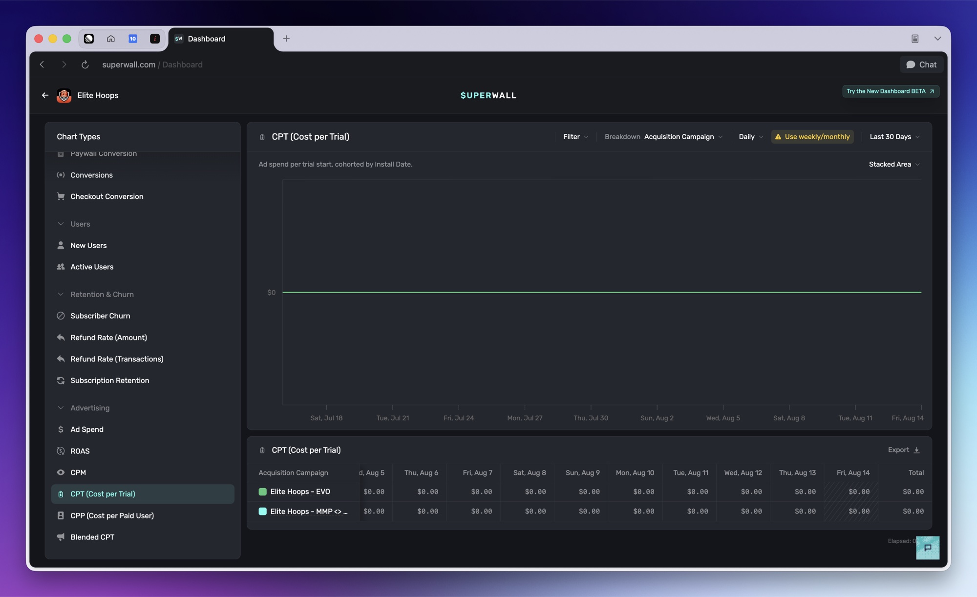
Task: Open the dark 'i' pinned tab
Action: (154, 39)
